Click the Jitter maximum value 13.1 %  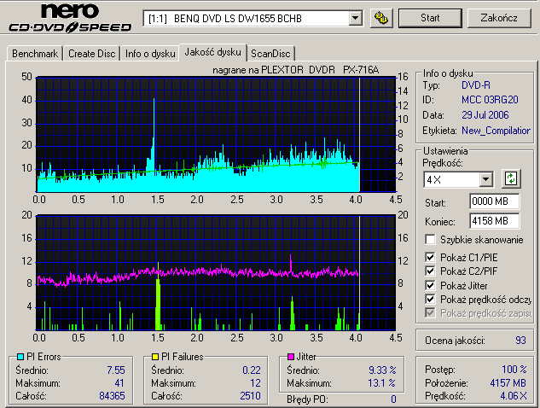[x=381, y=383]
